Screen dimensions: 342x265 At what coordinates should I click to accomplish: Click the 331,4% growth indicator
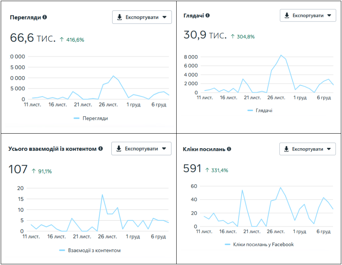pos(217,170)
